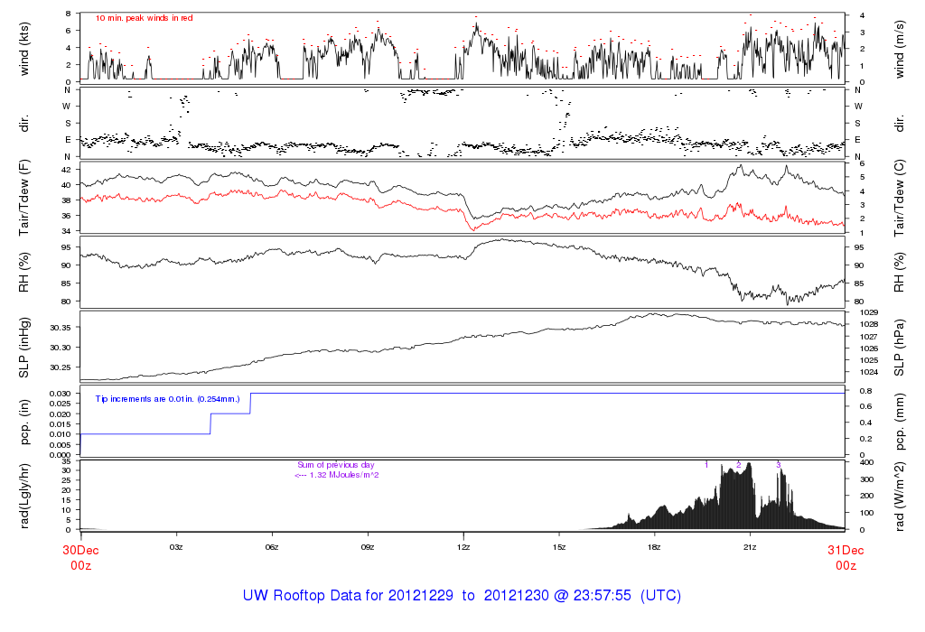925x632 pixels.
Task: Click the '10 min. peak winds in red' note
Action: (144, 18)
